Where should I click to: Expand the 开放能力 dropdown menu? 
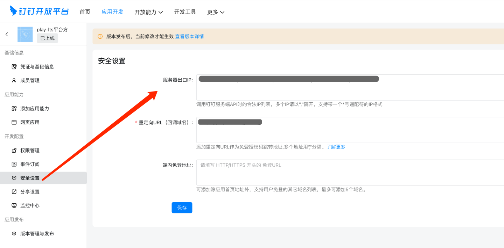point(149,12)
